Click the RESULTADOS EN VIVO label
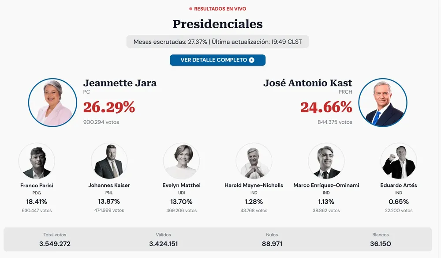 [x=217, y=8]
